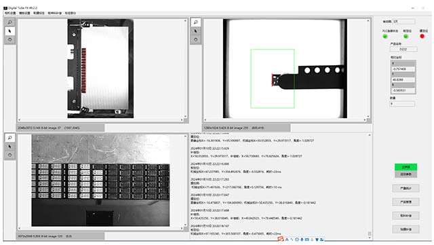Open the second menu in the menu bar
The height and width of the screenshot is (245, 434).
pos(24,13)
